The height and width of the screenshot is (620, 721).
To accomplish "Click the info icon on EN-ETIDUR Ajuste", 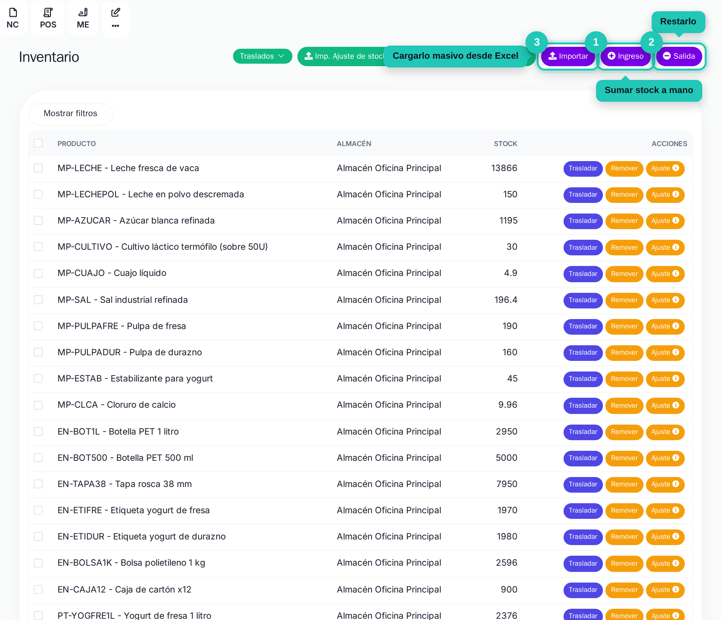I will click(676, 537).
